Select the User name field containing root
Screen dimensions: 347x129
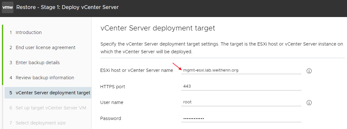241,102
